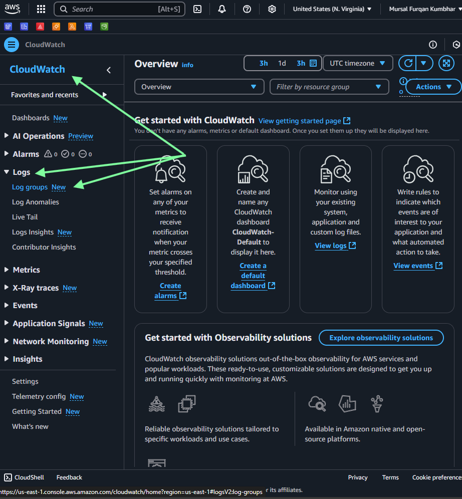Open Live Tail in sidebar
This screenshot has height=499, width=462.
tap(25, 217)
